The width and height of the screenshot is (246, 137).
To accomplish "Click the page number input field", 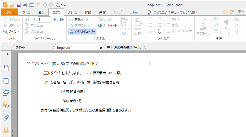I will (x=44, y=19).
